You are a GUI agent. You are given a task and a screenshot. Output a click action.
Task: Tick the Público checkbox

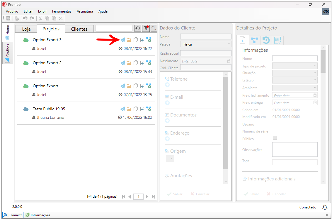[x=275, y=138]
